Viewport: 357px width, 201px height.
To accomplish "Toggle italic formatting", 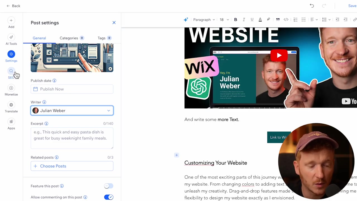I will 244,20.
